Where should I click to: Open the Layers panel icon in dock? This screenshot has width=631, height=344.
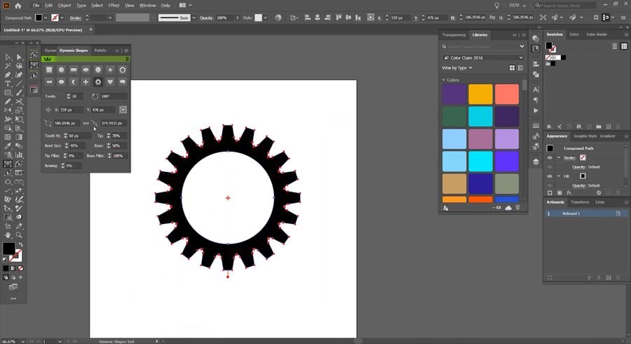click(536, 161)
